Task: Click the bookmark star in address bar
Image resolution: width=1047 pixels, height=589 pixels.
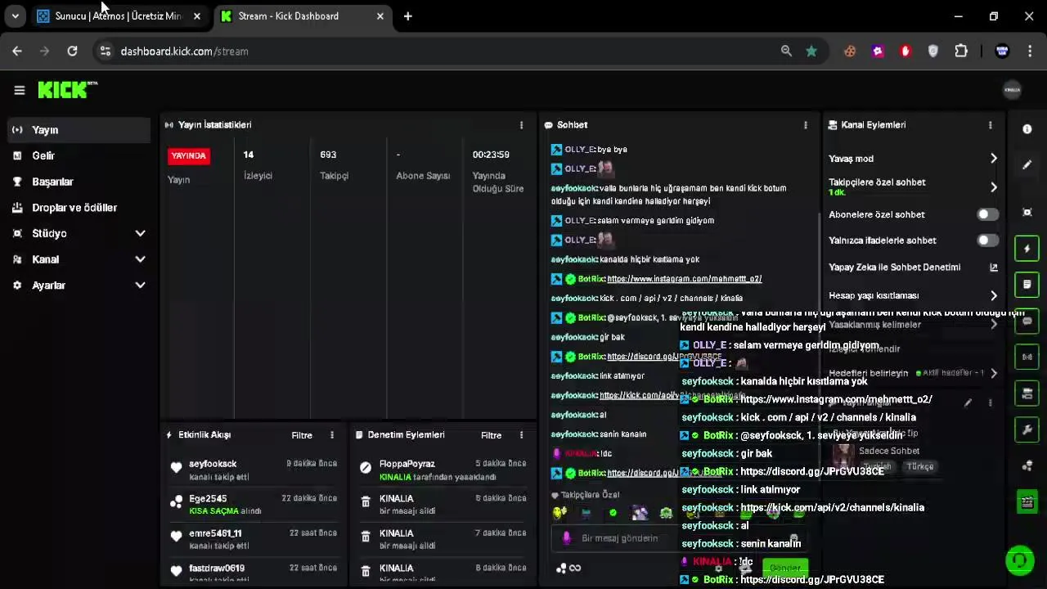Action: 811,51
